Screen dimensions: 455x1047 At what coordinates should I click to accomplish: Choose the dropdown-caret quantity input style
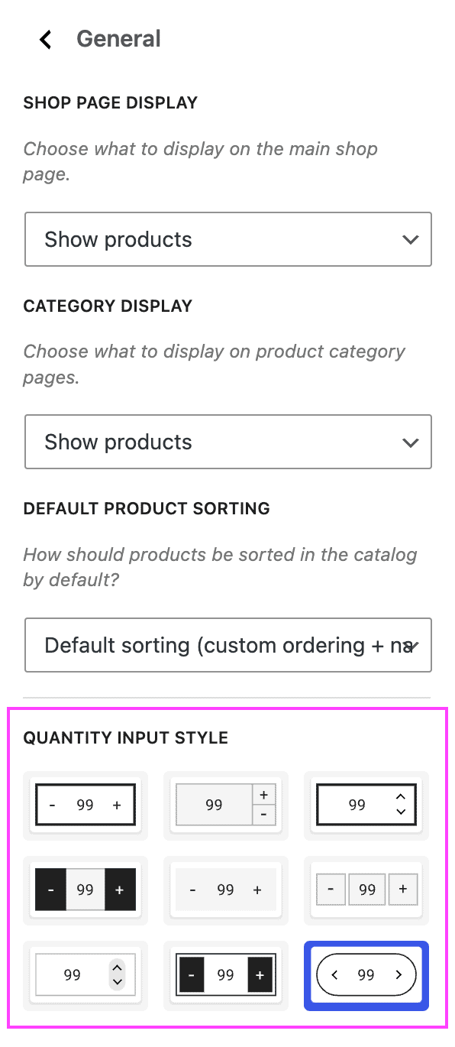(85, 974)
